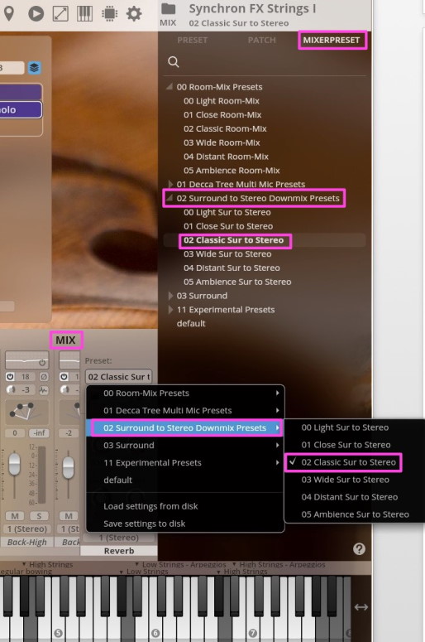This screenshot has width=425, height=642.
Task: Toggle the Back-High EQ curve power icon
Action: tap(42, 363)
